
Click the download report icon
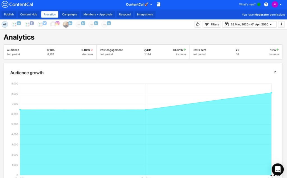click(281, 24)
